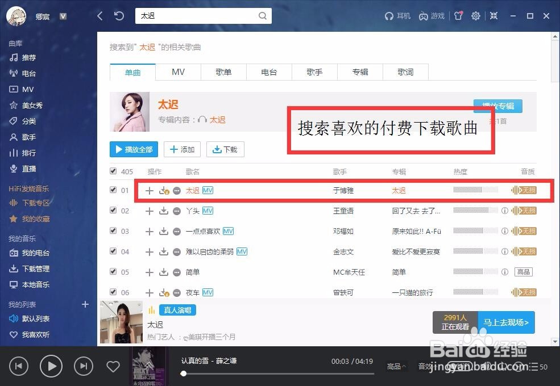
Task: Open the 高品 quality dropdown in playback bar
Action: [396, 366]
